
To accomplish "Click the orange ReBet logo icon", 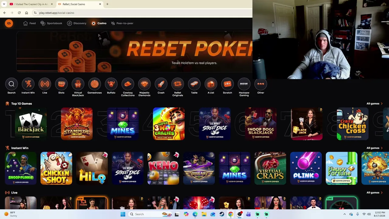I will 9,23.
